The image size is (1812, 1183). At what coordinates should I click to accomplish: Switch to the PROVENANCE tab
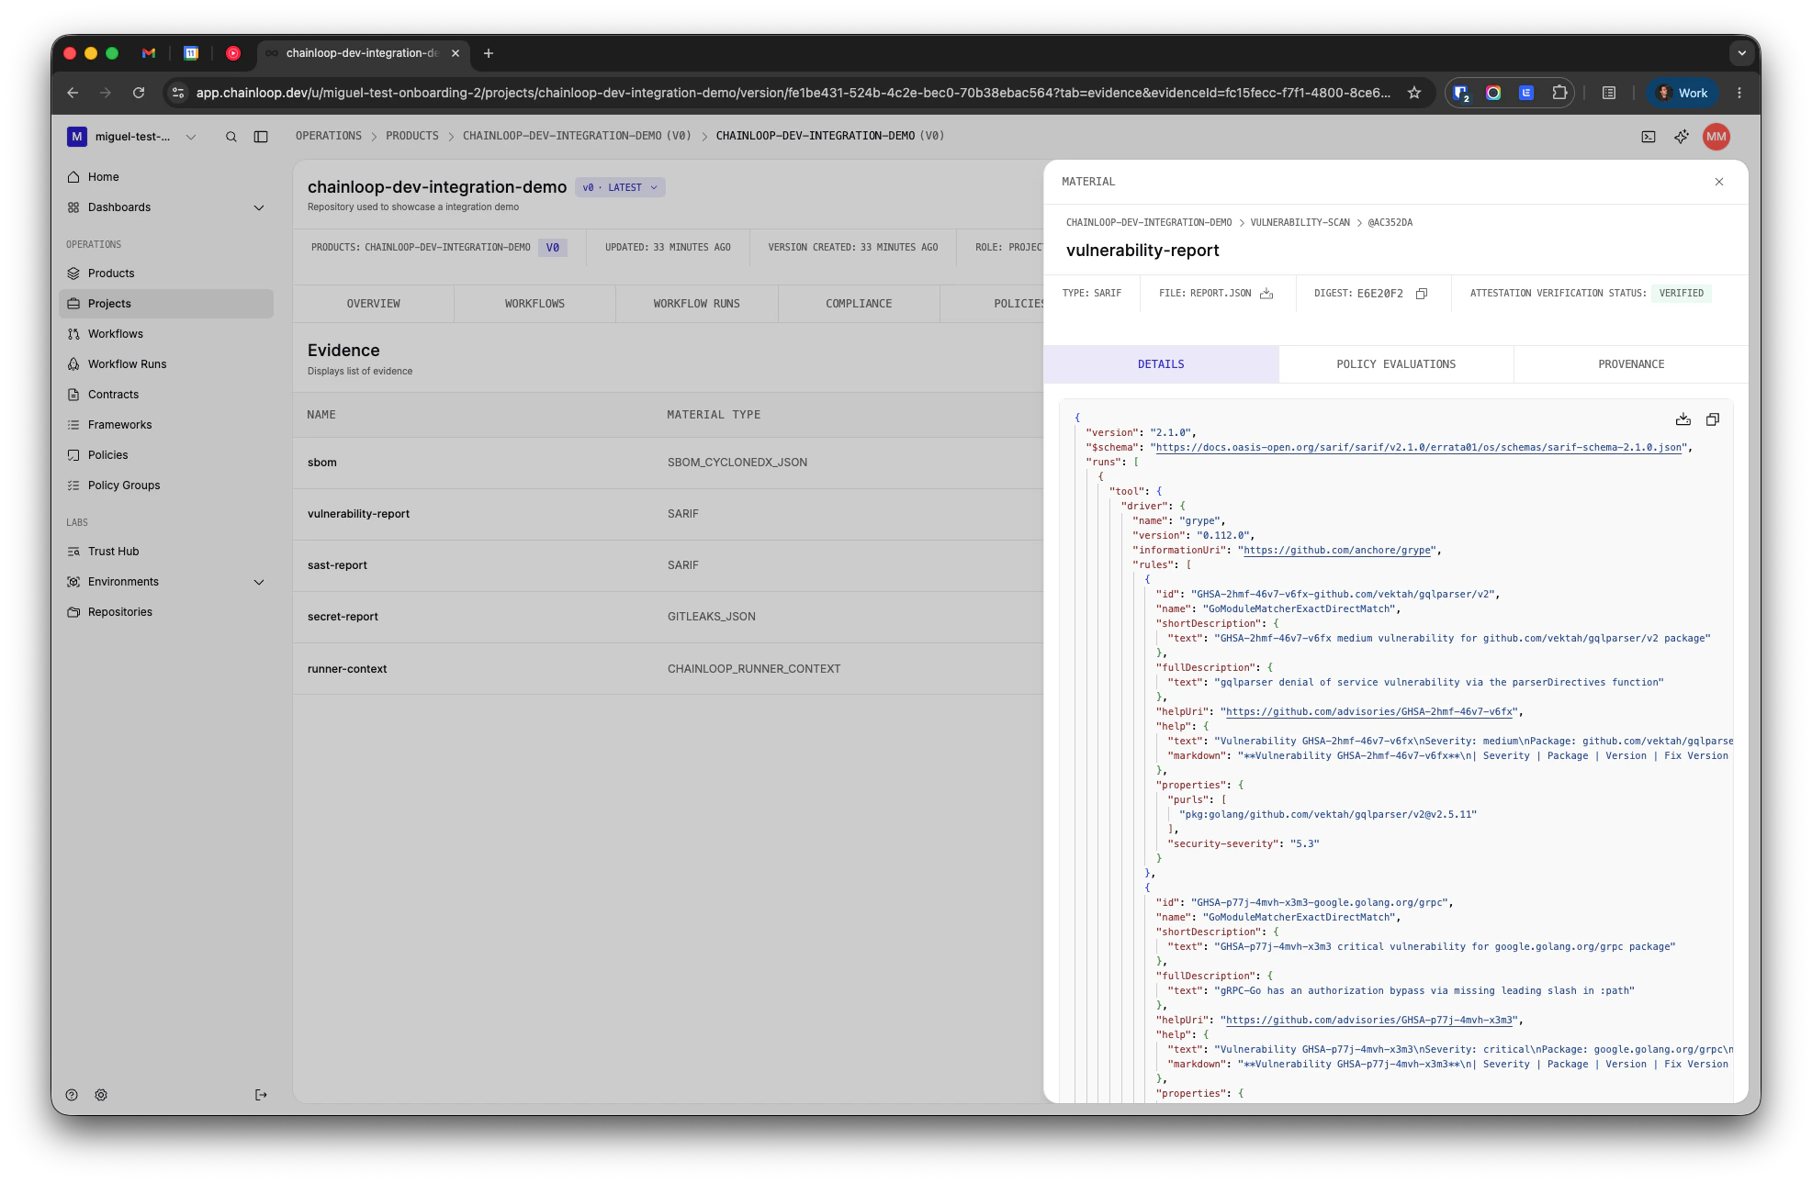coord(1631,364)
